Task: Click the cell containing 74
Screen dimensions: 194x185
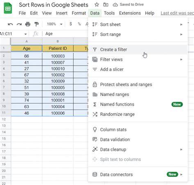Action: tap(27, 100)
